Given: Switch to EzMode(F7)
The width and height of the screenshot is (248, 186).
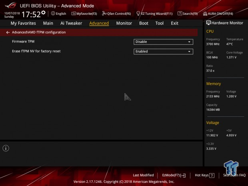Looking at the screenshot, I should click(x=174, y=175).
